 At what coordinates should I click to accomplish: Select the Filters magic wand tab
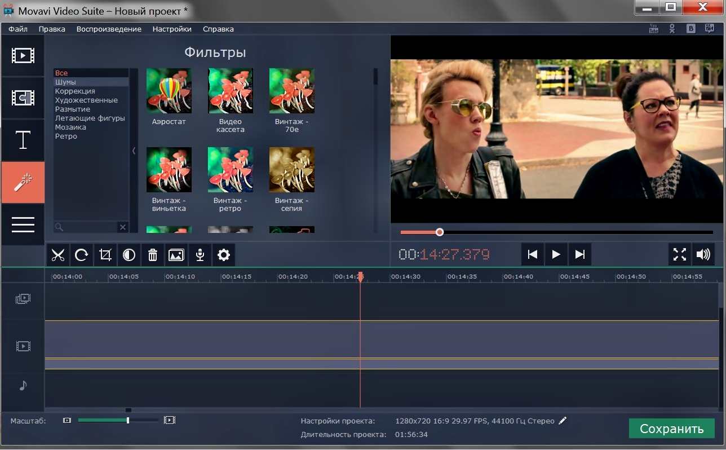tap(23, 182)
